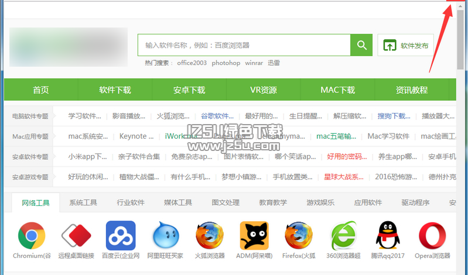
Task: Open the 腾讯qq2017 penguin icon
Action: tap(387, 236)
